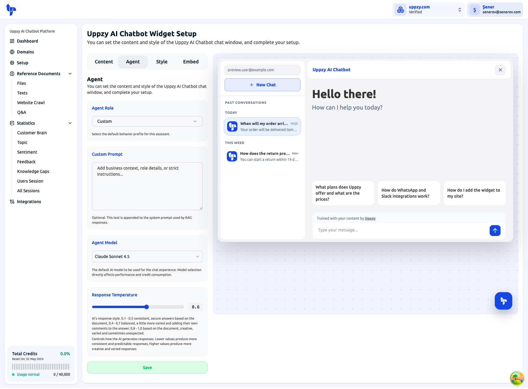The height and width of the screenshot is (389, 528).
Task: Click the preview.user@example.com field
Action: click(262, 70)
